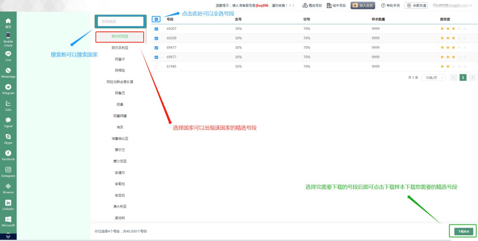Click the 号码地区 search input field
Image resolution: width=478 pixels, height=241 pixels.
point(120,21)
